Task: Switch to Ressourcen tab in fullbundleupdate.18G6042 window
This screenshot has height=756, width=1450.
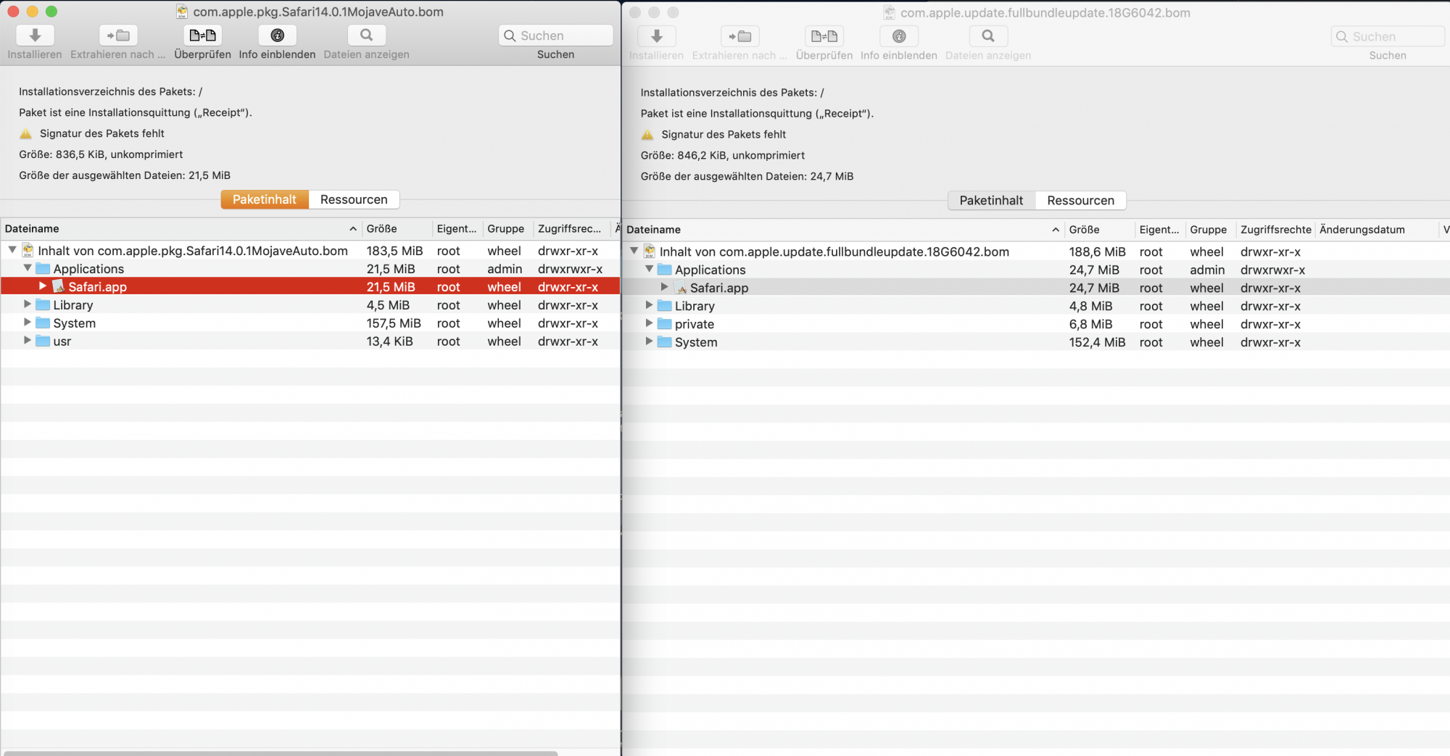Action: point(1080,201)
